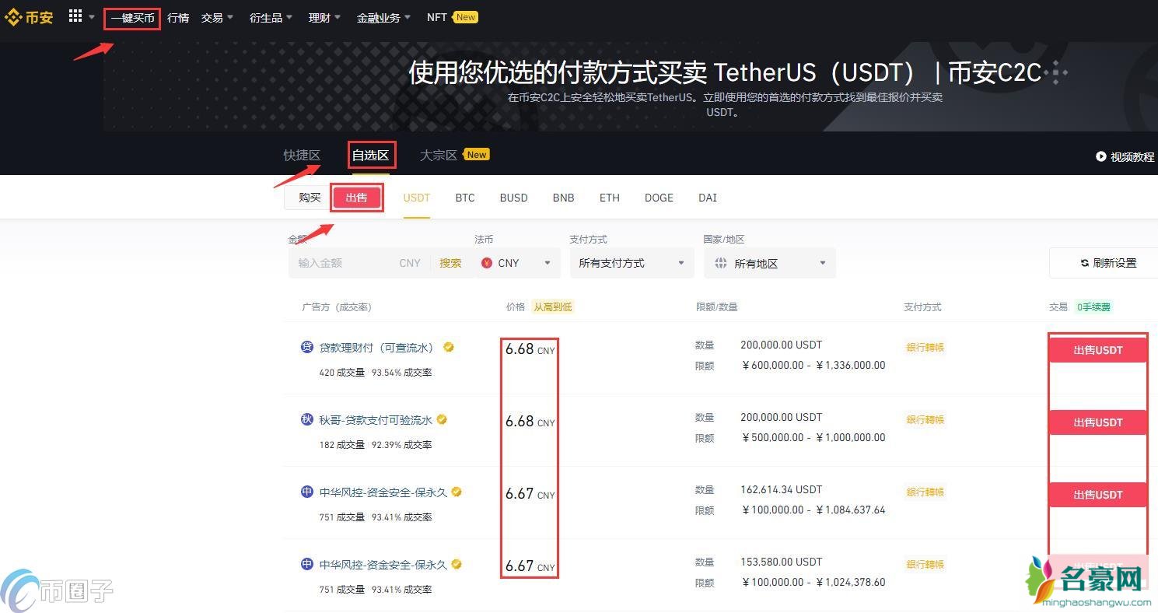Click the refresh settings icon
The height and width of the screenshot is (613, 1158).
click(1084, 263)
